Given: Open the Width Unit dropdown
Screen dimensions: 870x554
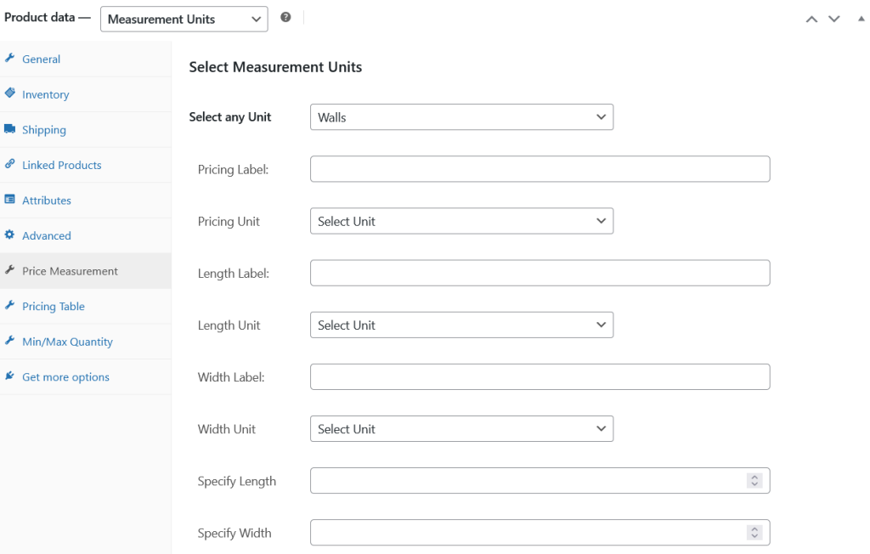Looking at the screenshot, I should tap(461, 429).
